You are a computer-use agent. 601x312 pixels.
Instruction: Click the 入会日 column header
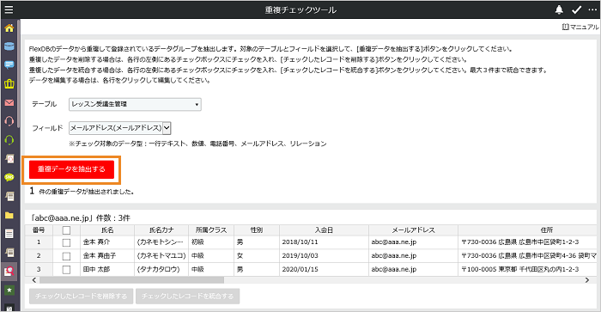pos(325,229)
